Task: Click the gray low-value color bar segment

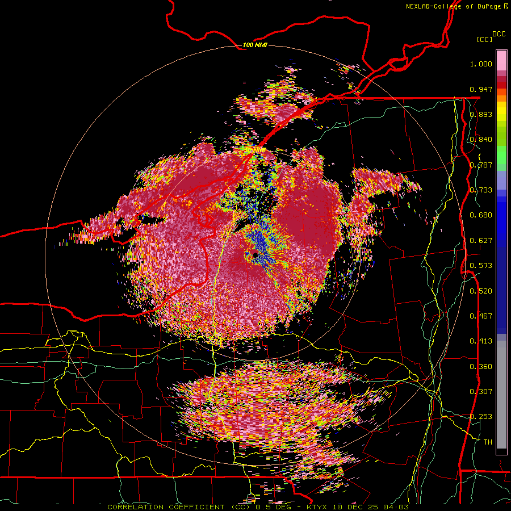Action: [x=501, y=395]
